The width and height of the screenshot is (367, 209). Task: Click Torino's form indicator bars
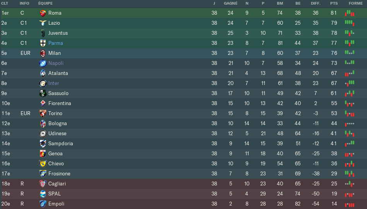coord(350,113)
